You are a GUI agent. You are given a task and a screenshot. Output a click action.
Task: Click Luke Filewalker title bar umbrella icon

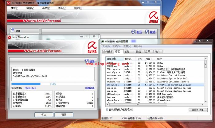point(9,37)
